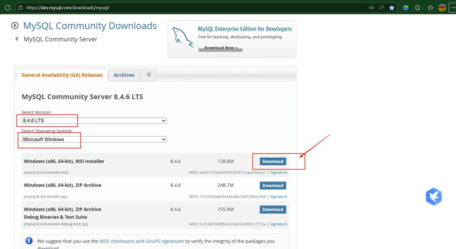Open the Select Version dropdown
The image size is (456, 249).
(x=94, y=121)
